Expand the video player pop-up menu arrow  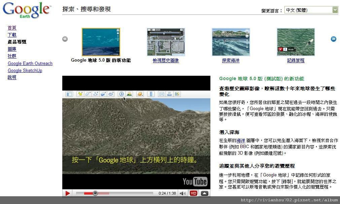coord(204,193)
